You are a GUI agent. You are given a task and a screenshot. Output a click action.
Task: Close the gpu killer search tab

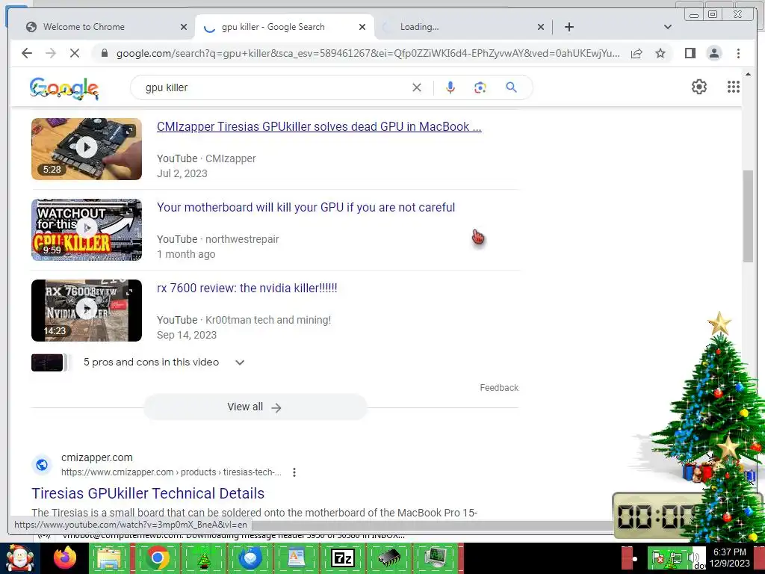click(x=362, y=27)
